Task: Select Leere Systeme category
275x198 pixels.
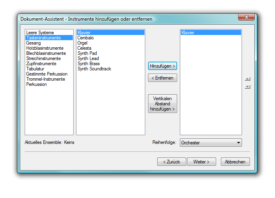Action: (x=40, y=33)
